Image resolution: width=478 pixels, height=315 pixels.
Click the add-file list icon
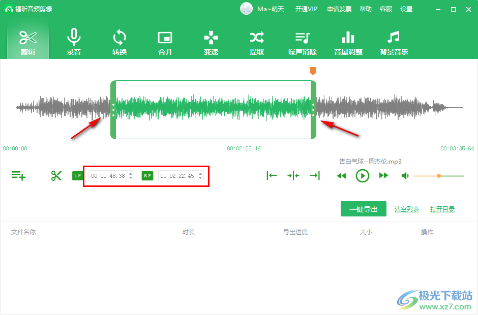(19, 176)
